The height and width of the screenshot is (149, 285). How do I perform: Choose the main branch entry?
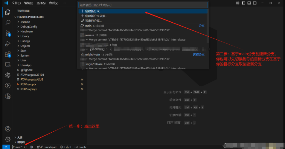(143, 28)
